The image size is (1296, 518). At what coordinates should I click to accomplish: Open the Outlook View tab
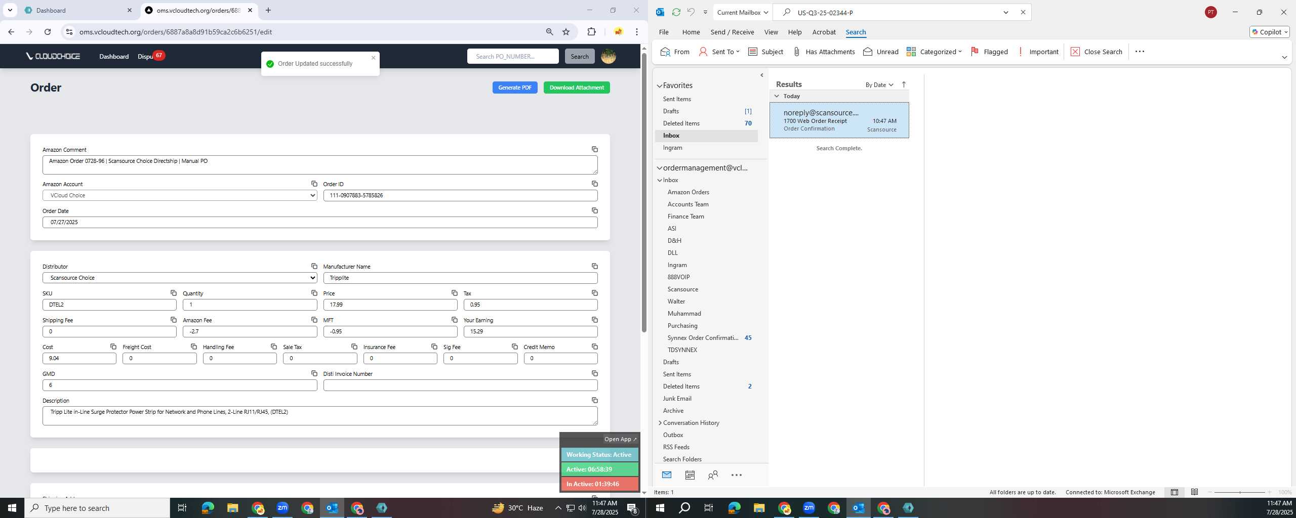[x=771, y=32]
